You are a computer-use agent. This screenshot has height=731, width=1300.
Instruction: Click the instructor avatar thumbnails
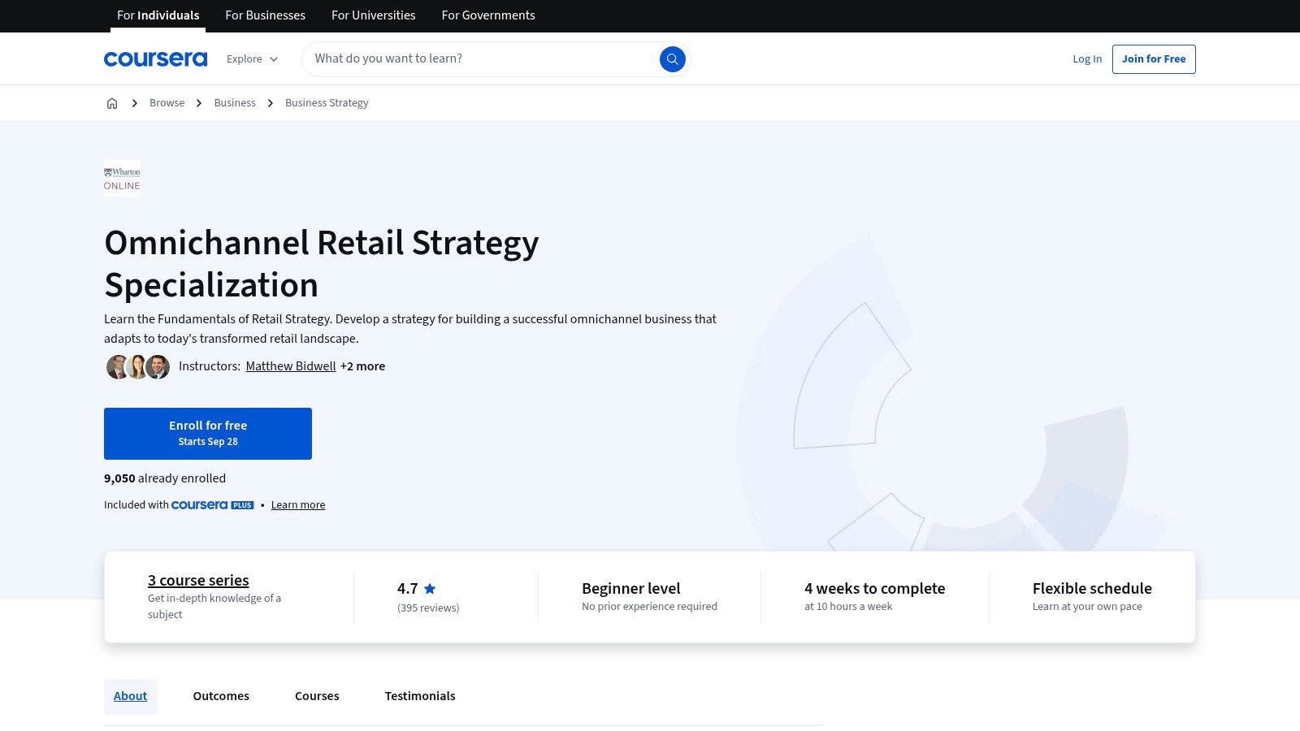(136, 366)
